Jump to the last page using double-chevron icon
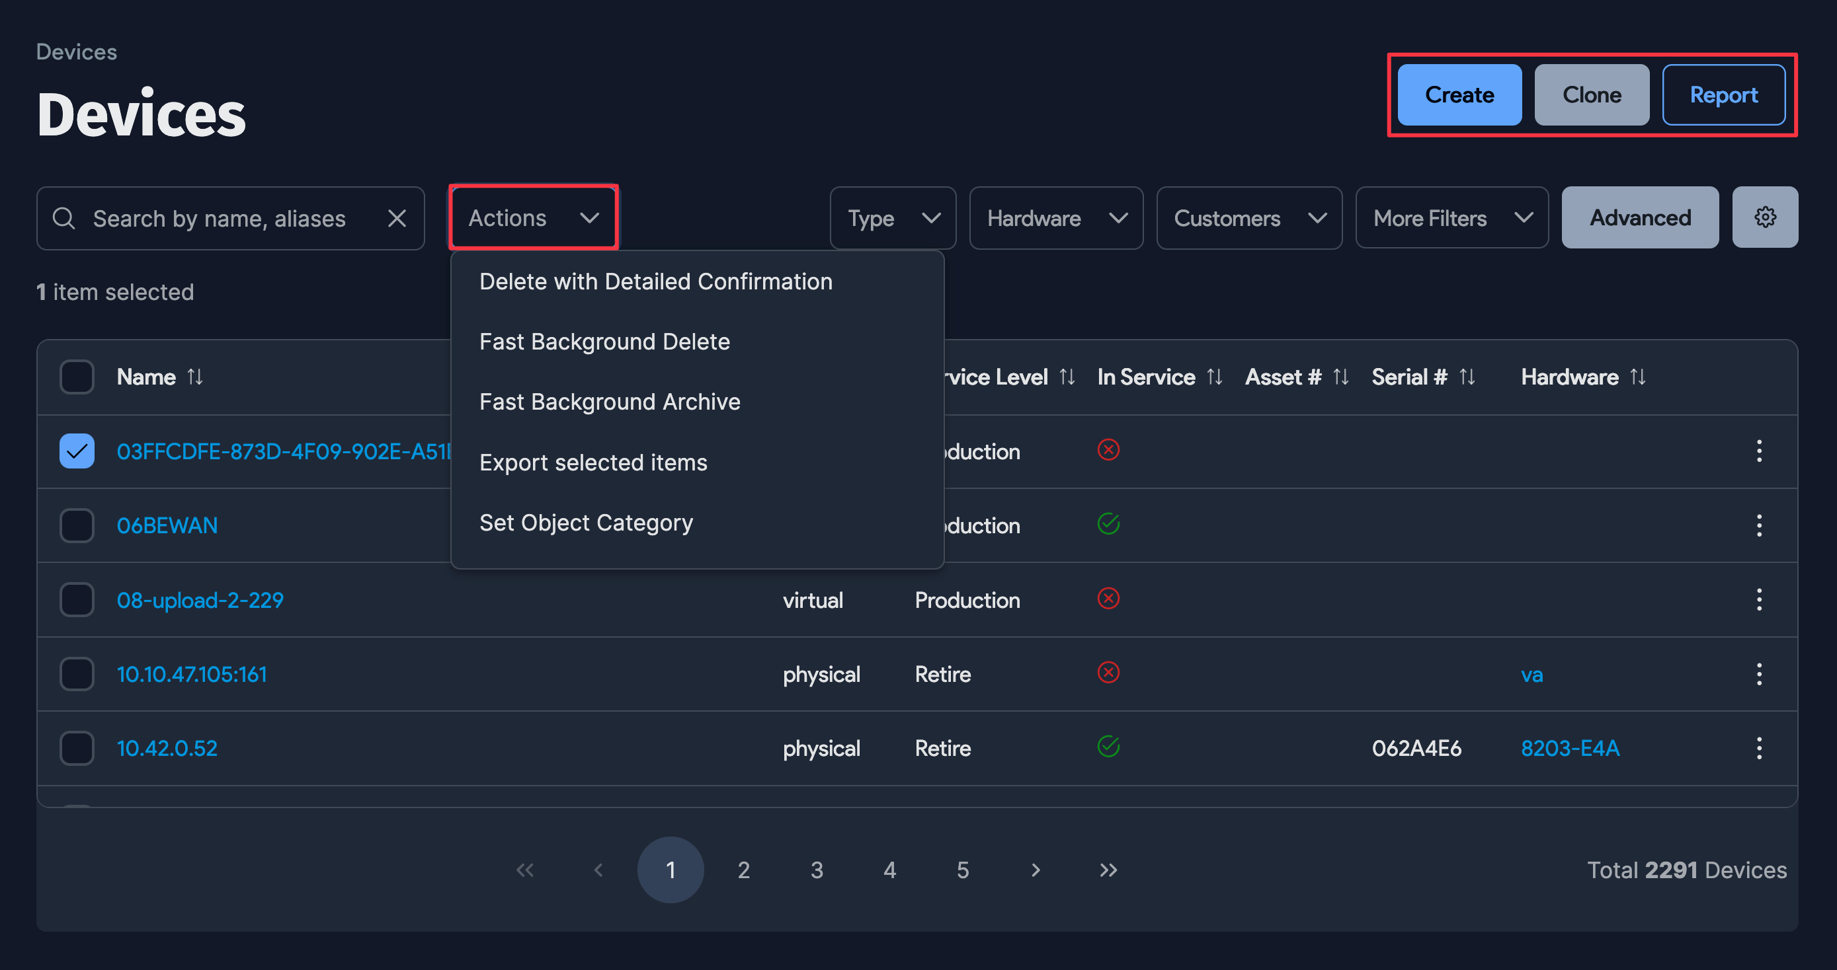 point(1108,870)
